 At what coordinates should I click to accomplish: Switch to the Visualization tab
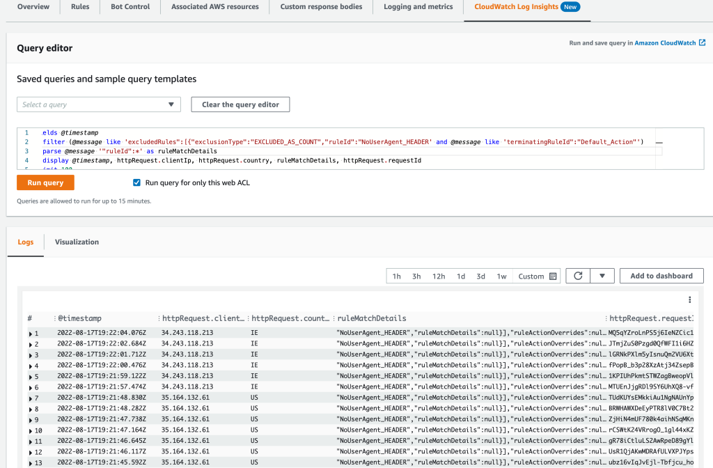[77, 242]
